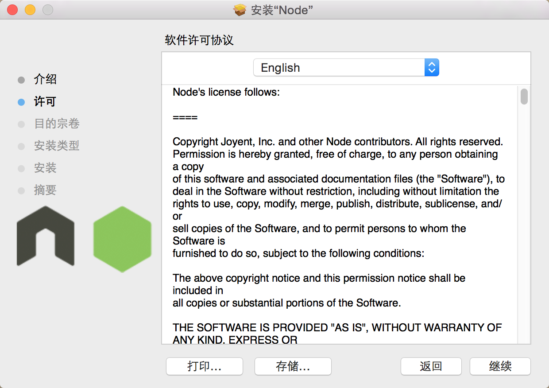The image size is (549, 388).
Task: Click the package icon in title bar
Action: click(x=240, y=10)
